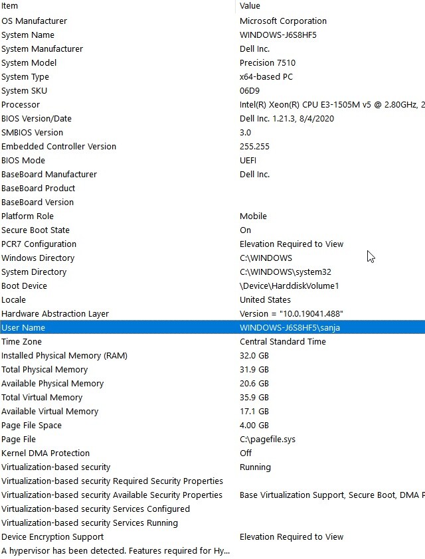Click the C:\WINDOWS value
This screenshot has width=425, height=559.
coord(266,258)
